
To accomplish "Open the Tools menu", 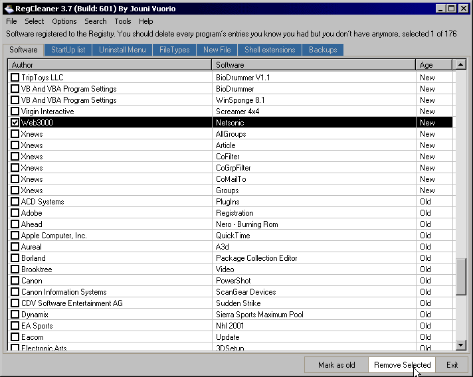I will (x=123, y=21).
